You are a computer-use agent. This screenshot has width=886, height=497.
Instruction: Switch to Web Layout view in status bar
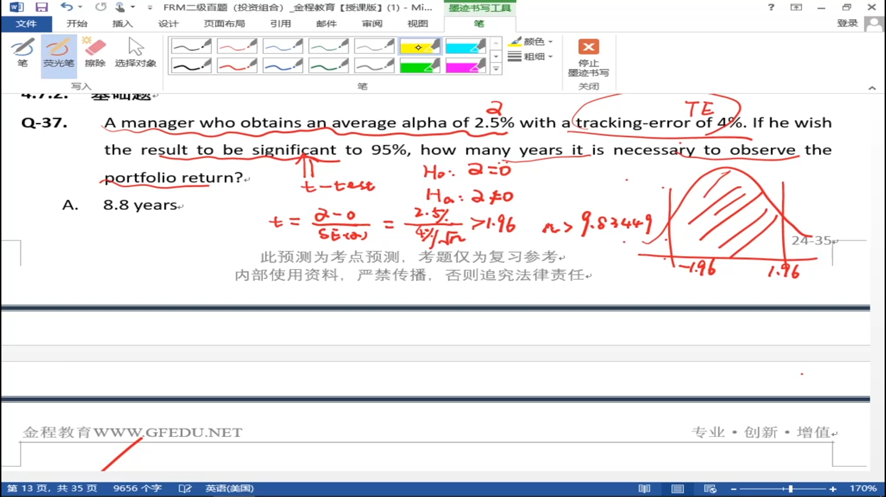point(710,488)
